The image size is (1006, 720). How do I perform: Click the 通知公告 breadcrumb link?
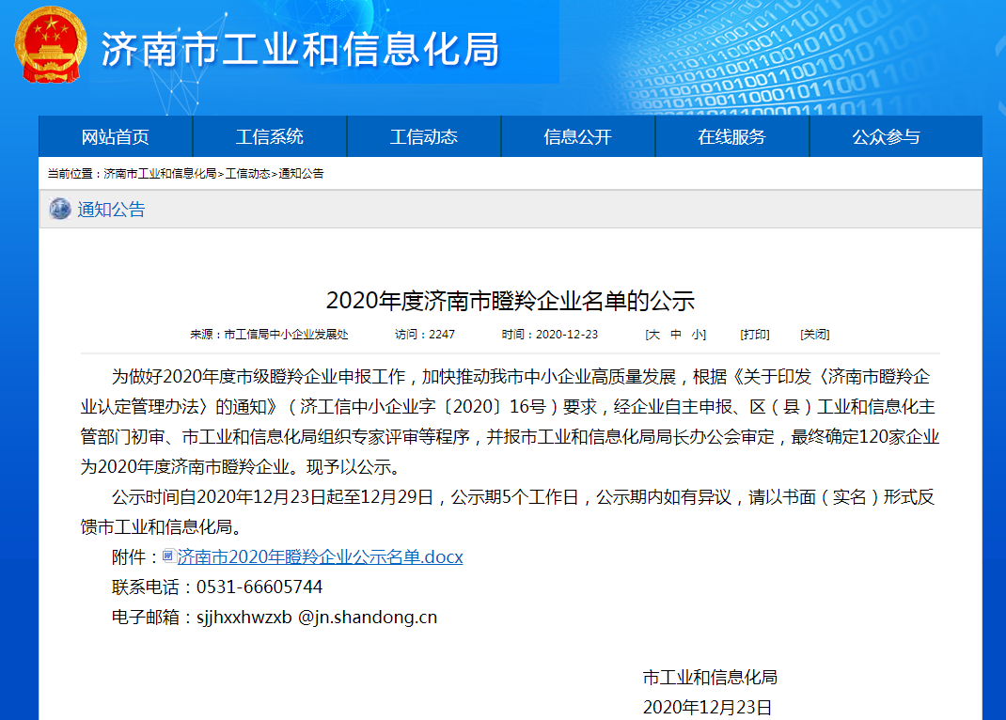301,174
